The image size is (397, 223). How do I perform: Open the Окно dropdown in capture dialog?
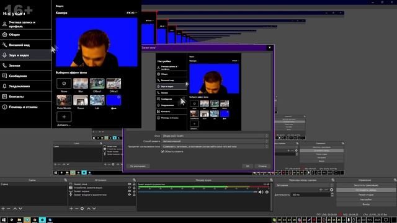(x=215, y=136)
